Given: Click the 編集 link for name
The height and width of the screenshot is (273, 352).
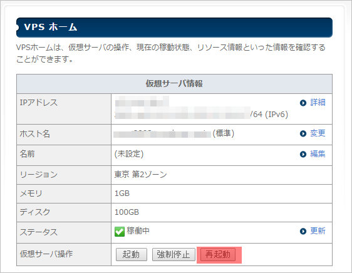Looking at the screenshot, I should tap(318, 154).
